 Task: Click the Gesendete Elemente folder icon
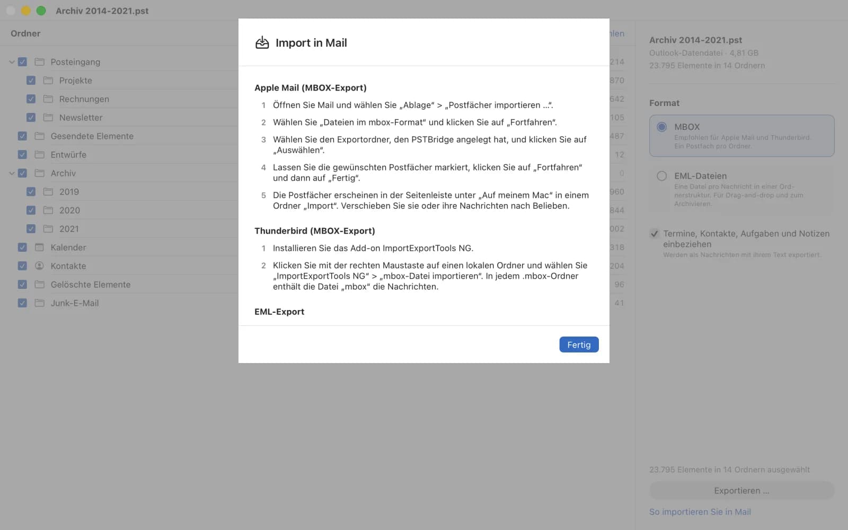tap(39, 136)
